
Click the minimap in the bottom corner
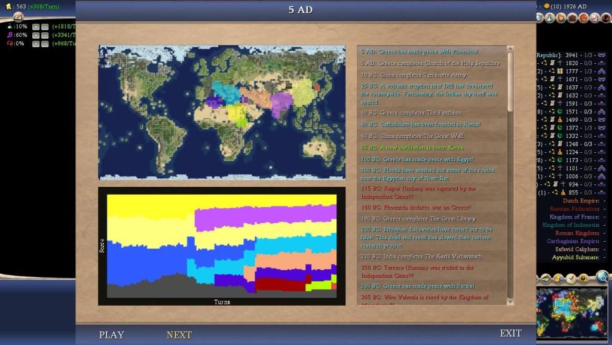[572, 313]
